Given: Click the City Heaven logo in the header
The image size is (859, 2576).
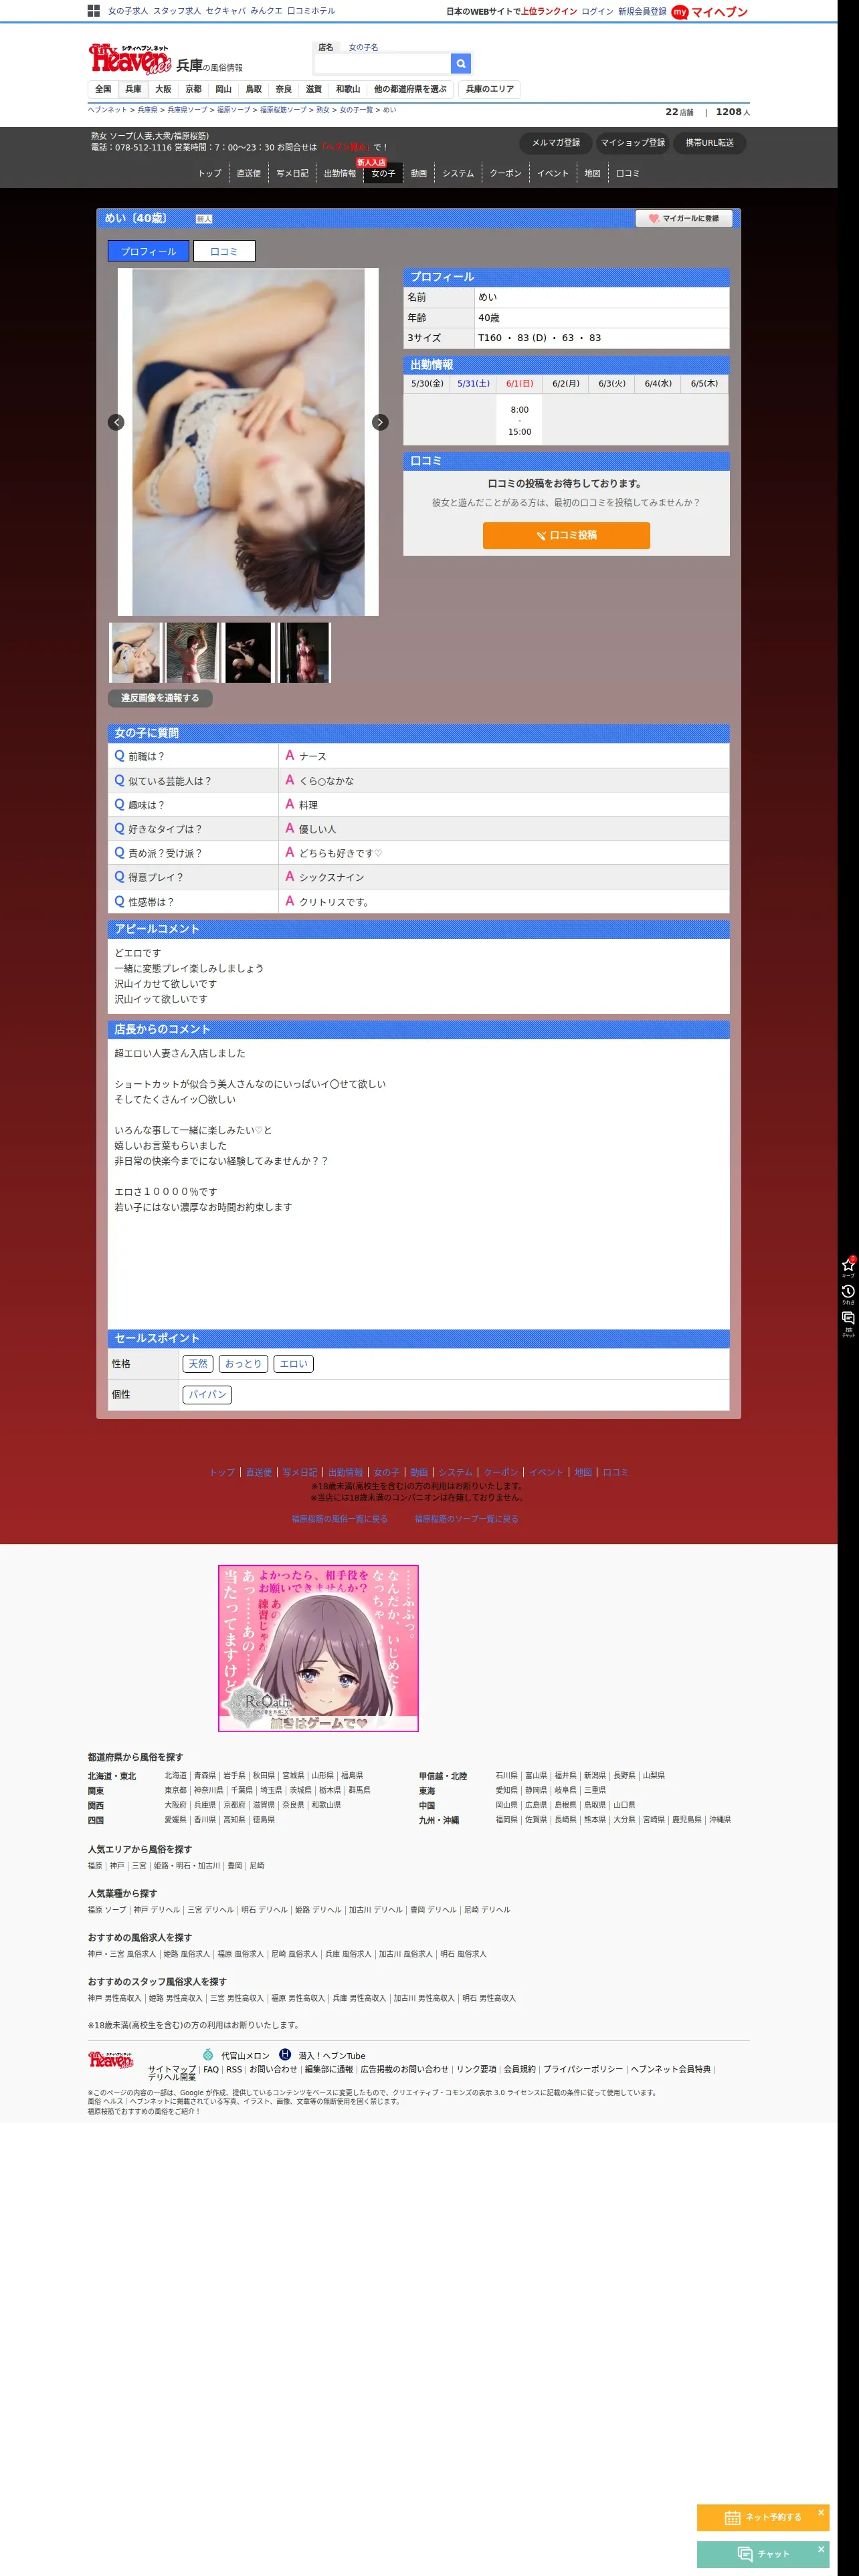Looking at the screenshot, I should tap(130, 59).
